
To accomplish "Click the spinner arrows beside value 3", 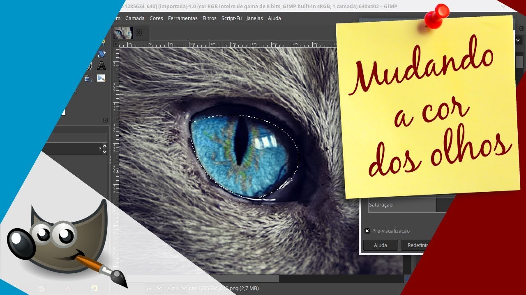I will tap(104, 149).
